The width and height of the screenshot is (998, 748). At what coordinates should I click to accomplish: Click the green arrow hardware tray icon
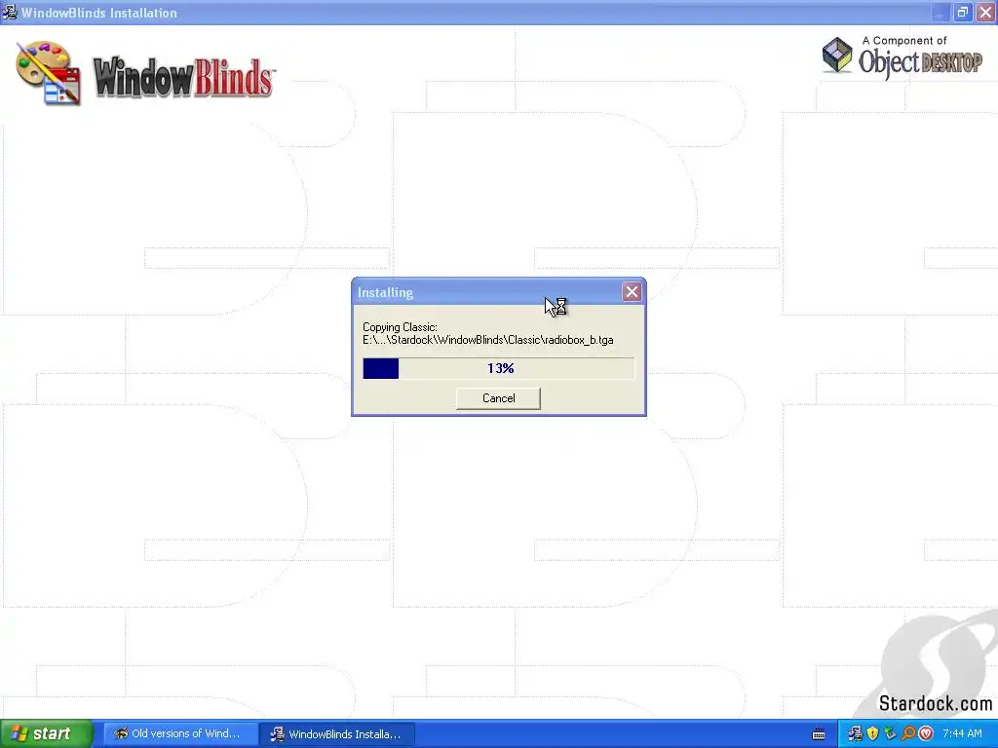(891, 734)
